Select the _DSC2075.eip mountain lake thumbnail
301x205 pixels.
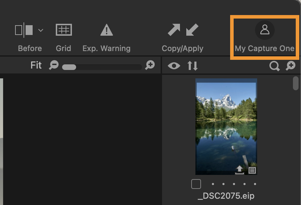[x=226, y=127]
